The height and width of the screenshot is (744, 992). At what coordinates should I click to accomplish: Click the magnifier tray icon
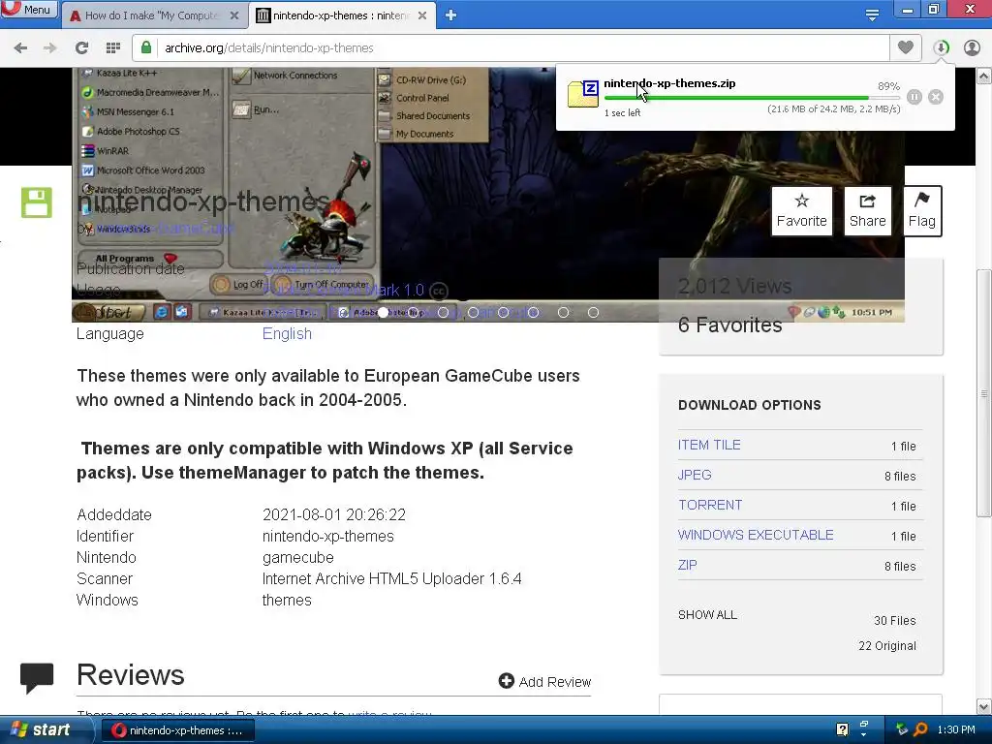[x=920, y=729]
